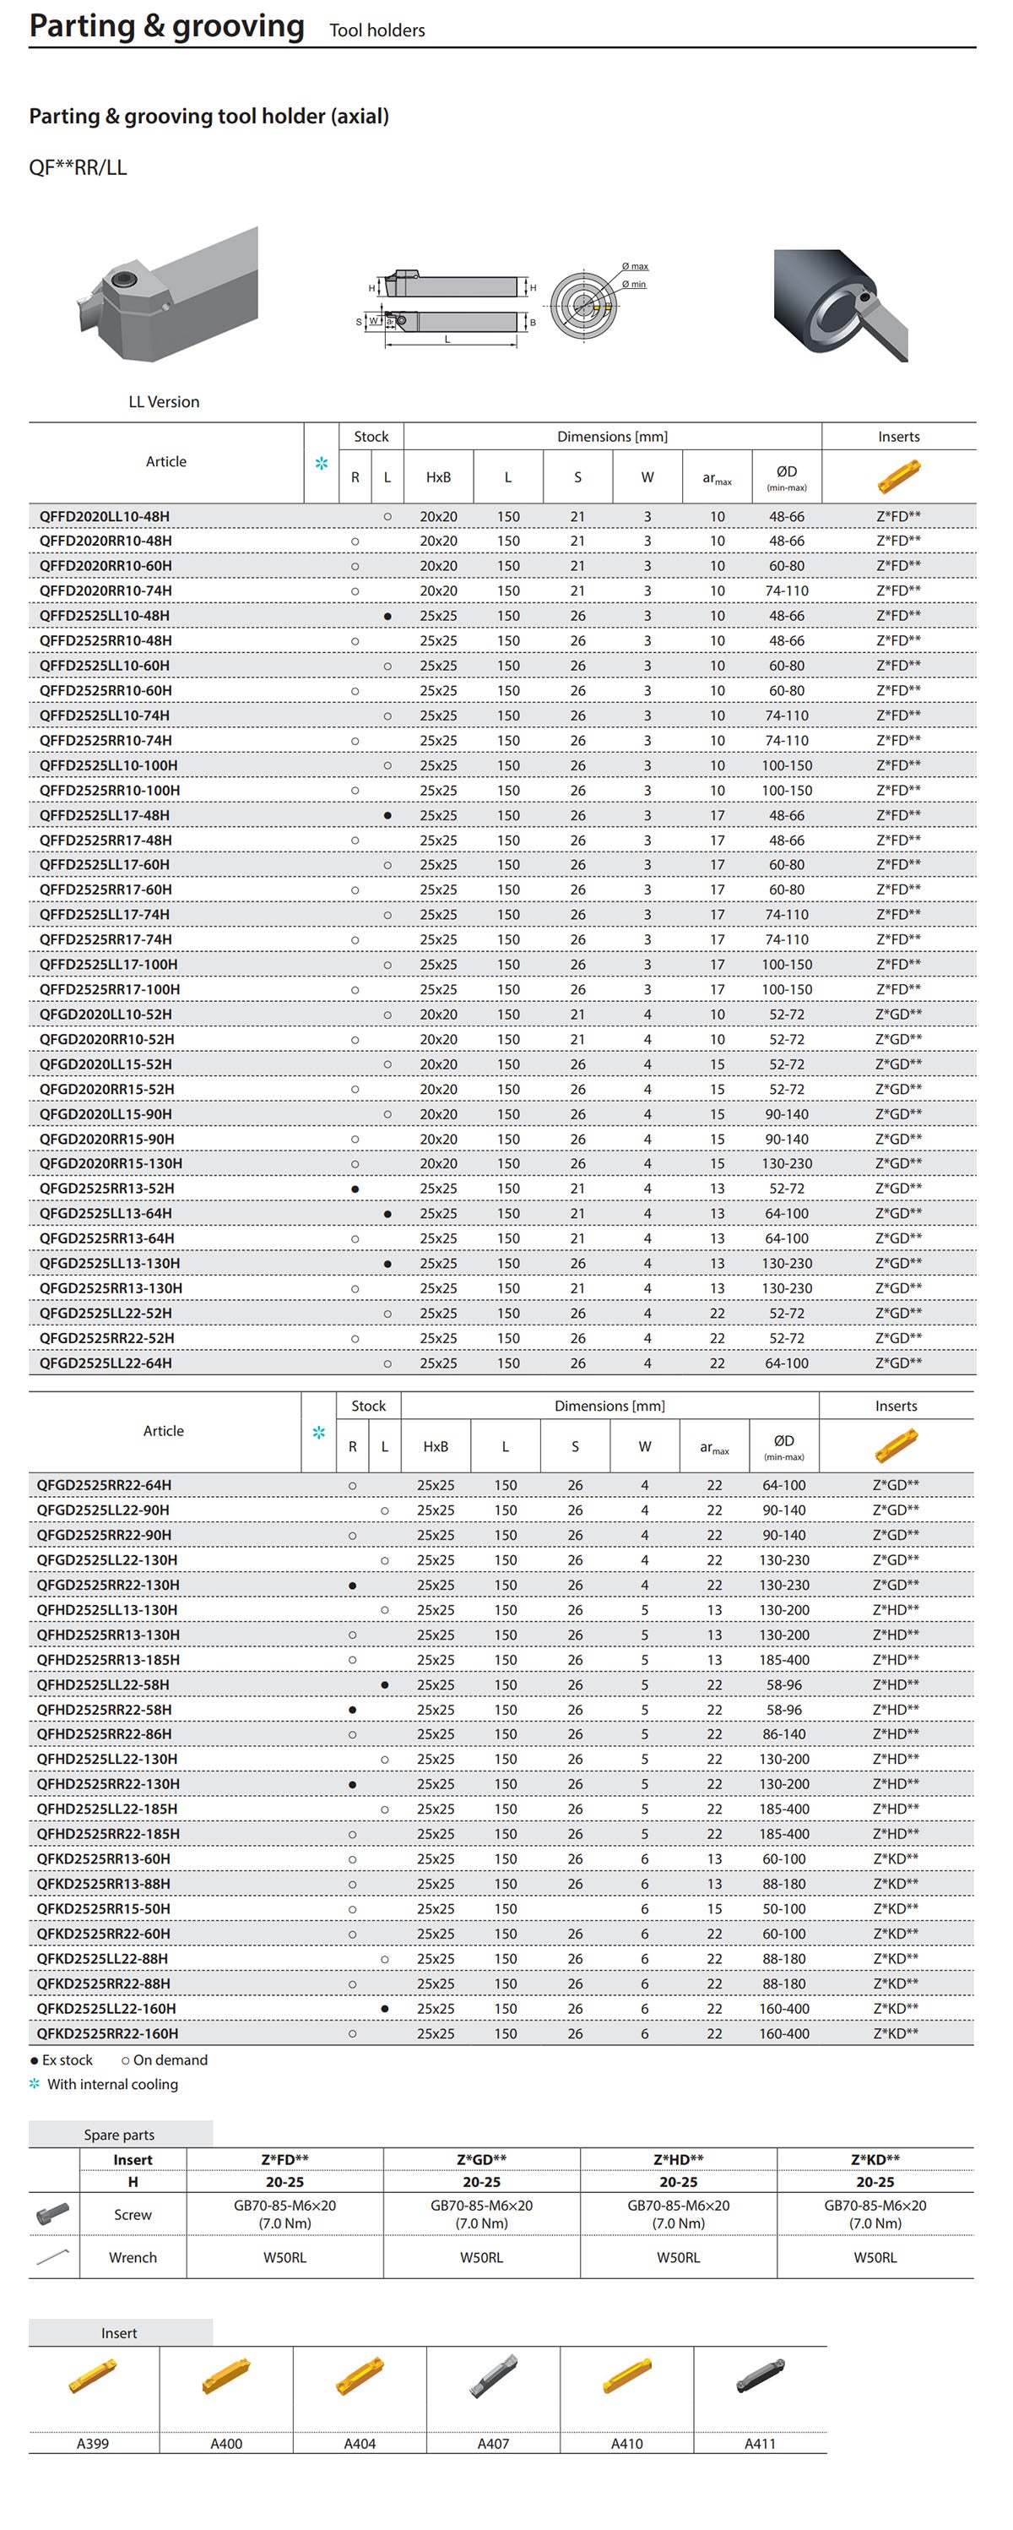Click the stock circle for QFFD2020LL10-48H
Image resolution: width=1013 pixels, height=2530 pixels.
click(x=387, y=515)
